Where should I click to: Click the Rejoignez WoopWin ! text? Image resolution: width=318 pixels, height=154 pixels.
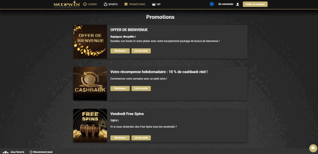123,37
